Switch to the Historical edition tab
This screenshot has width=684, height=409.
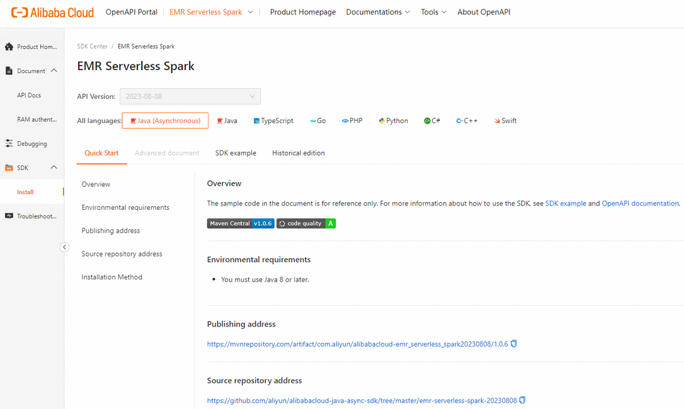(298, 153)
